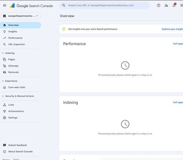The height and width of the screenshot is (160, 183).
Task: Click Processing data message in Performance card
Action: point(125,75)
